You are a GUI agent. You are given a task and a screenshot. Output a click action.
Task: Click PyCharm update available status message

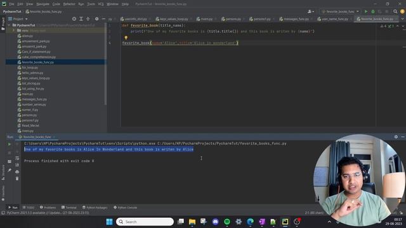48,213
